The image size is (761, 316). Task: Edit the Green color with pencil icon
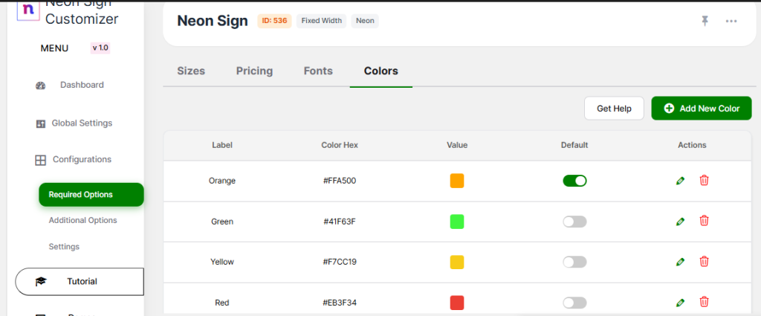pyautogui.click(x=680, y=222)
